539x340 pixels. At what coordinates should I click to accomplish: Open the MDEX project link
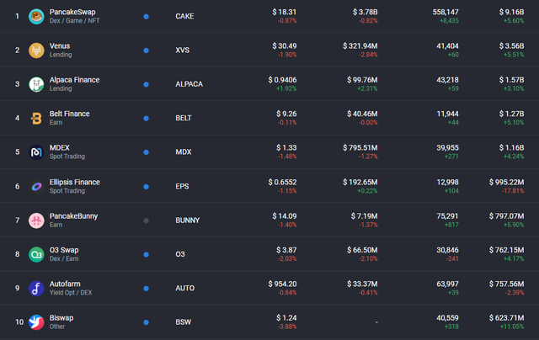(60, 147)
